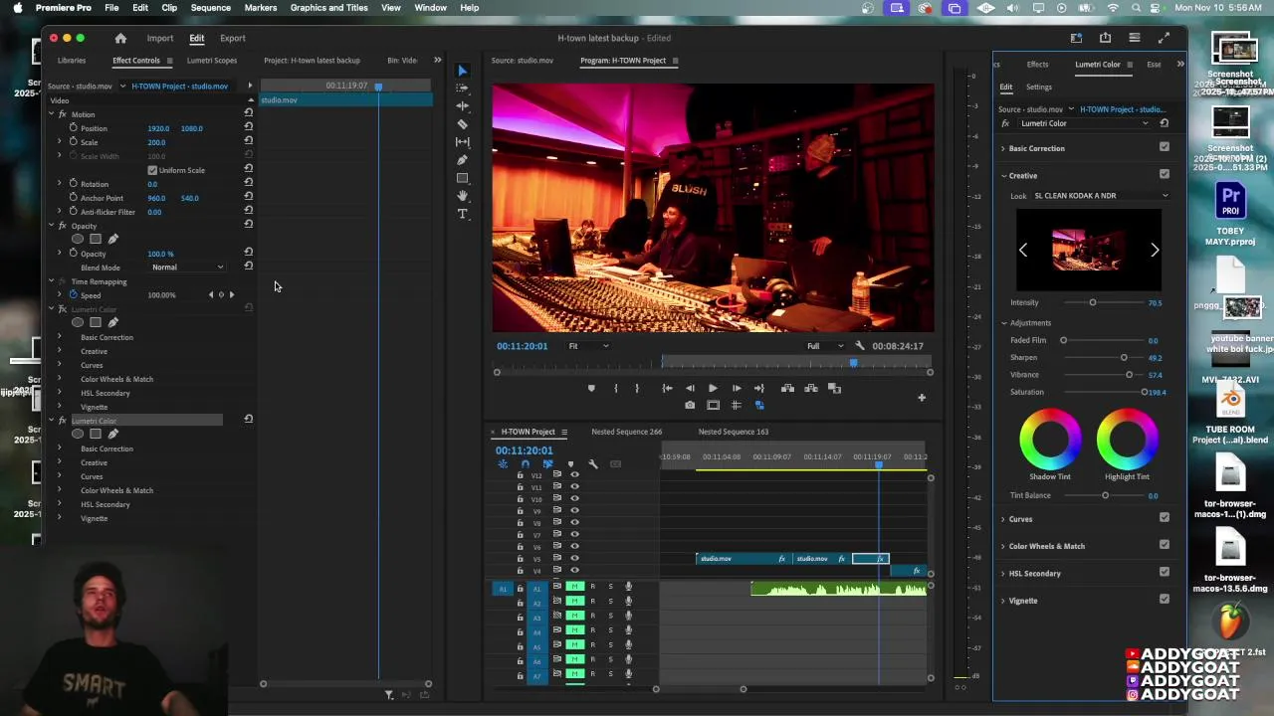Collapse the Motion effect in Effect Controls
The height and width of the screenshot is (716, 1274).
coord(51,114)
